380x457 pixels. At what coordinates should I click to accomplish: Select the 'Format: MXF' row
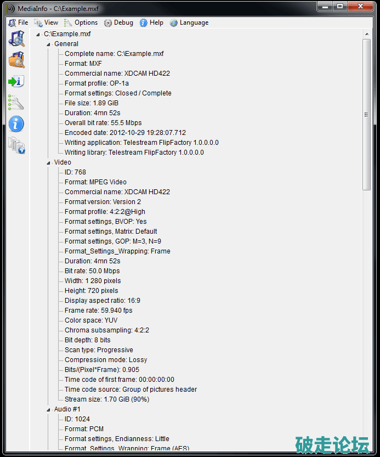click(x=83, y=64)
